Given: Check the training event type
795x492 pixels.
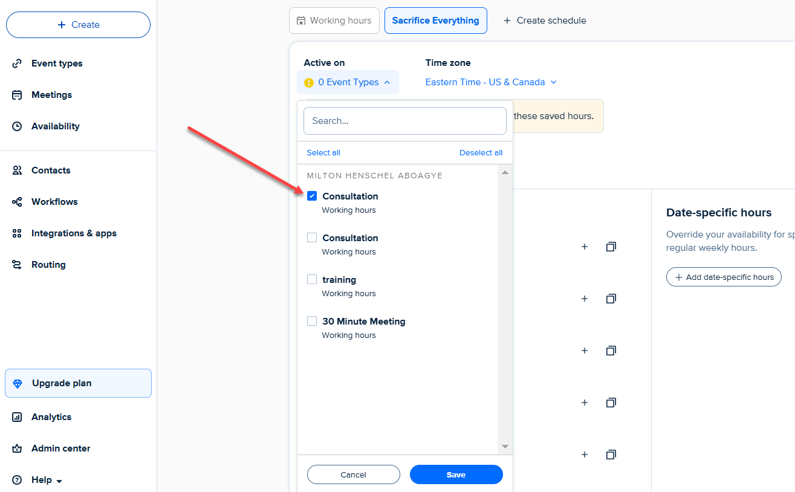Looking at the screenshot, I should [312, 279].
